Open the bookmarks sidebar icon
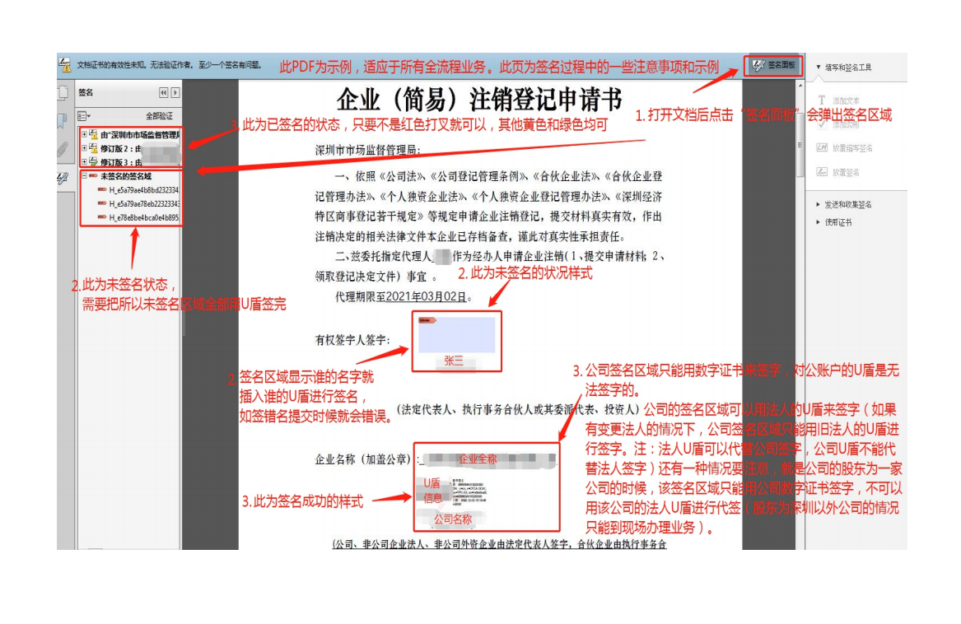 (x=63, y=122)
